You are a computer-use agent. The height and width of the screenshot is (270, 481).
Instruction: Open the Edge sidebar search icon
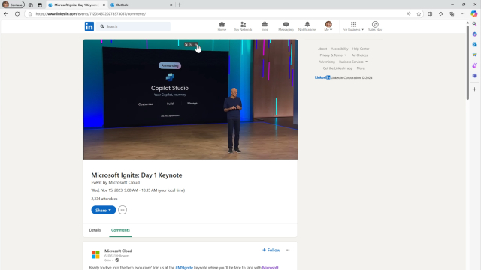[474, 24]
